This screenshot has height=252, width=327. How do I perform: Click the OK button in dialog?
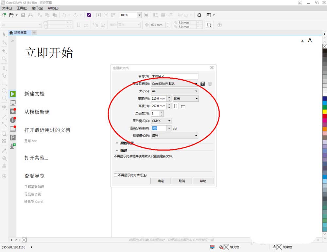pos(161,181)
